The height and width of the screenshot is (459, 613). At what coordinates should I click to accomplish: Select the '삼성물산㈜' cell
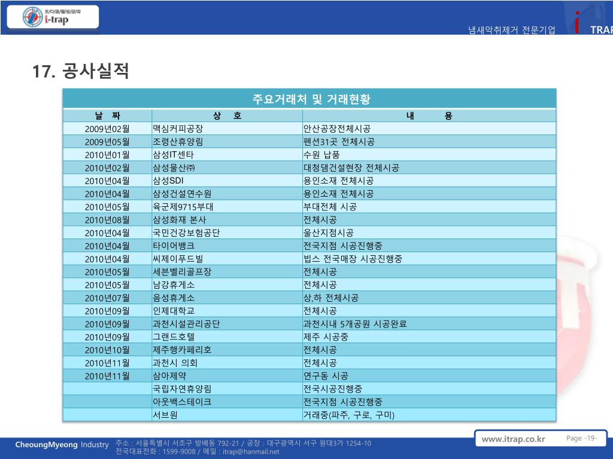tap(227, 167)
